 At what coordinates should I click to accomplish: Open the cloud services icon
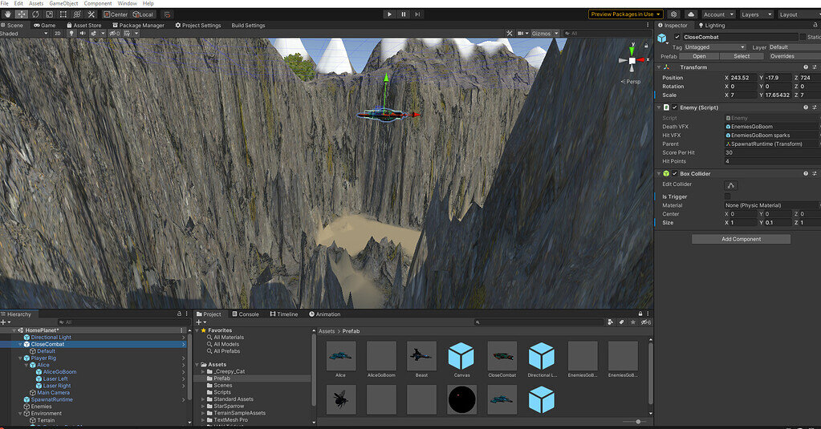[x=691, y=14]
